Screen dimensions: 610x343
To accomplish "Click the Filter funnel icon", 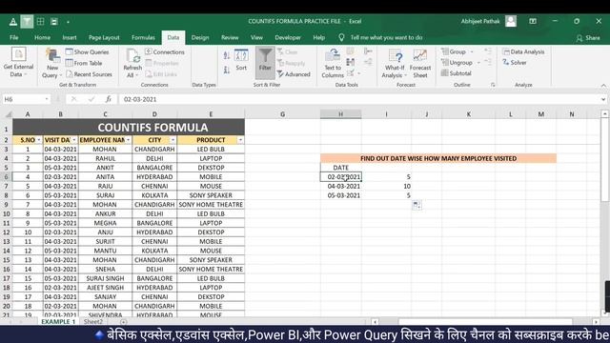I will pyautogui.click(x=265, y=62).
